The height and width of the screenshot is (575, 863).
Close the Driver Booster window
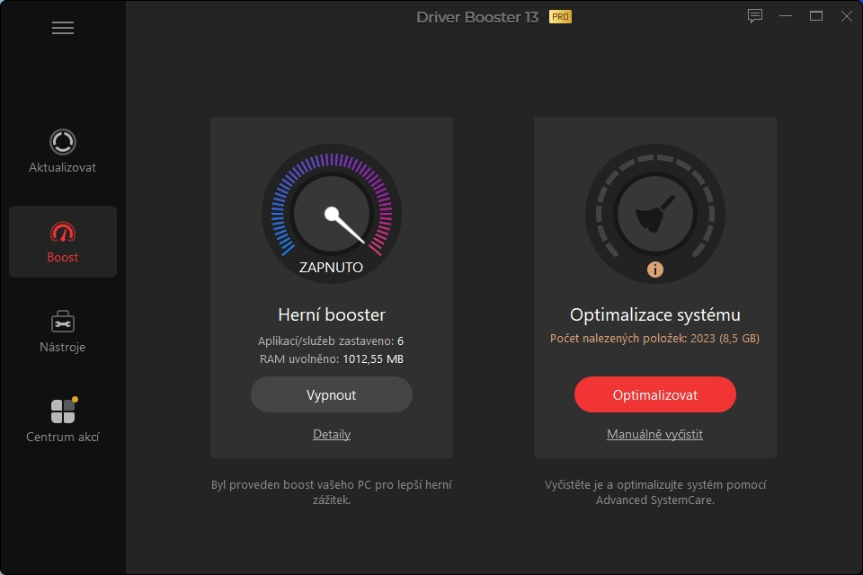(845, 16)
